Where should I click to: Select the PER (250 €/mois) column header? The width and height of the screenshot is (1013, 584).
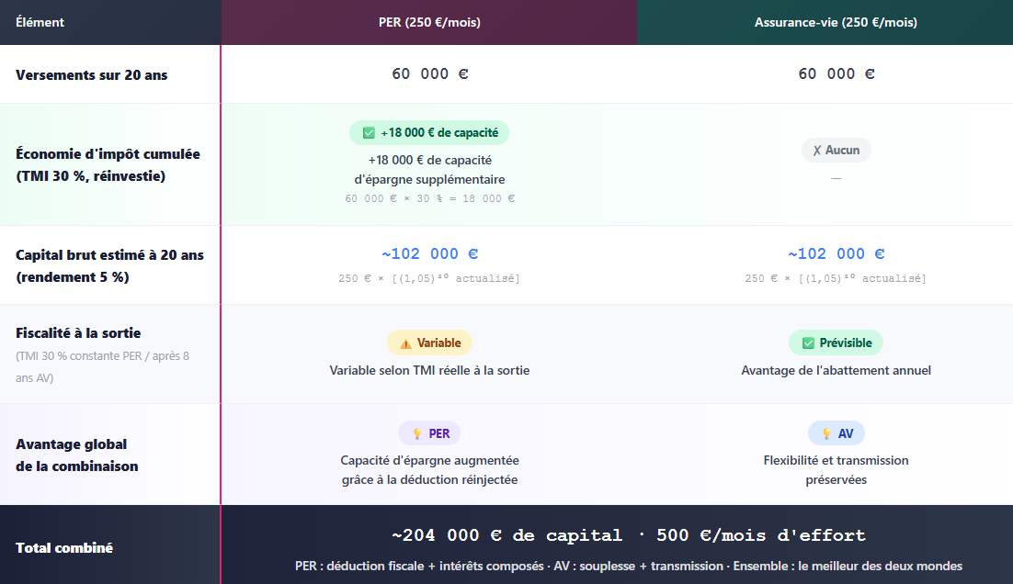(x=429, y=22)
